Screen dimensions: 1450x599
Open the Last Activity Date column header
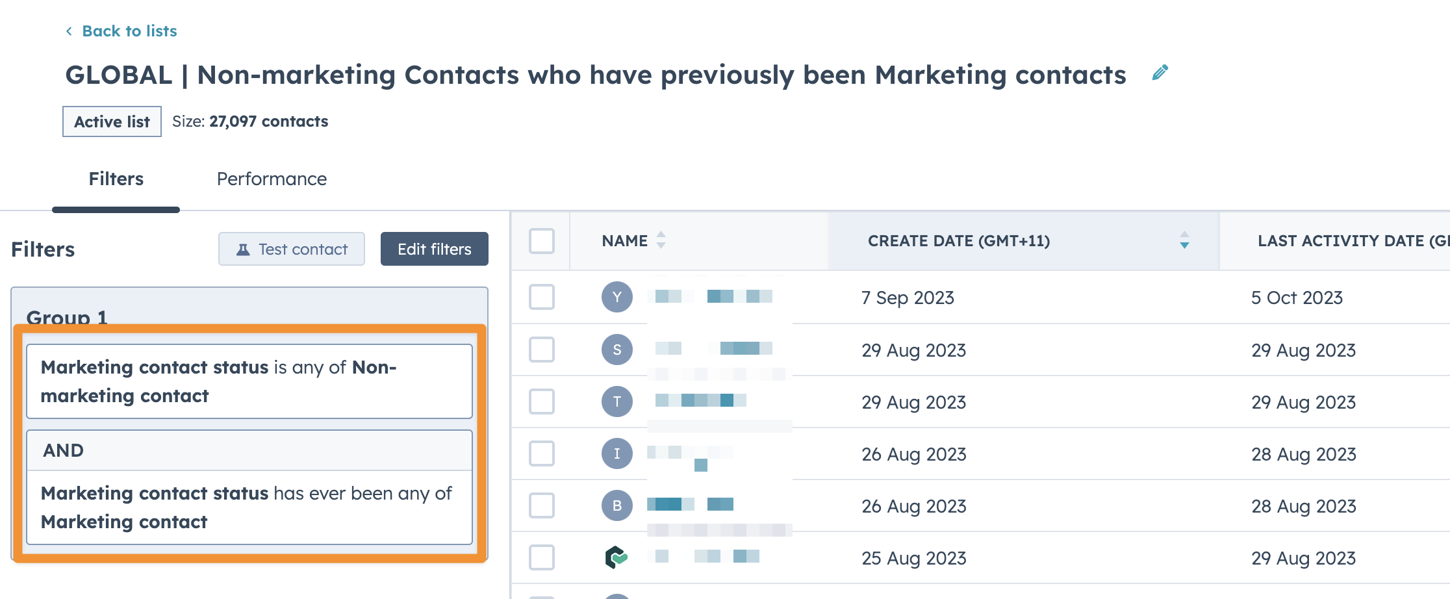point(1351,241)
